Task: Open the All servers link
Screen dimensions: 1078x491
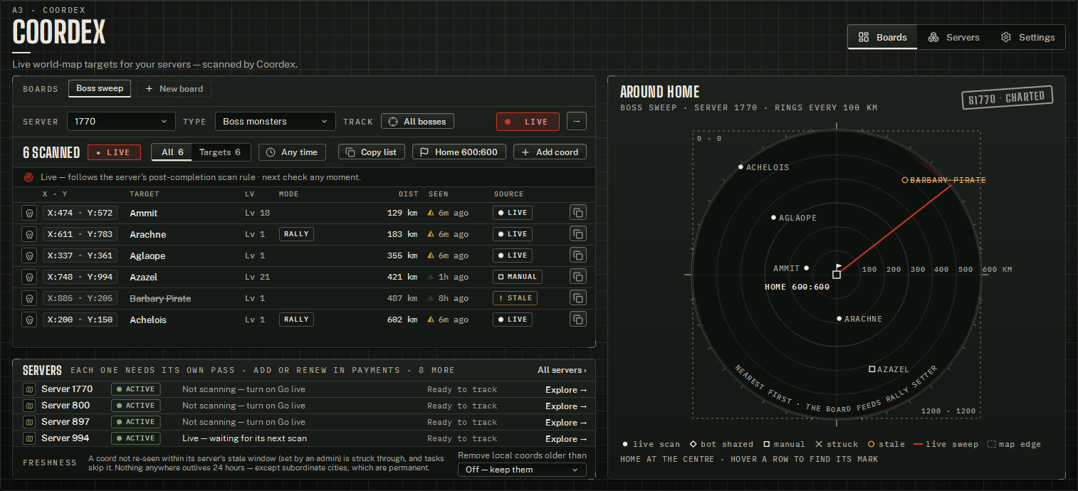Action: click(x=562, y=370)
